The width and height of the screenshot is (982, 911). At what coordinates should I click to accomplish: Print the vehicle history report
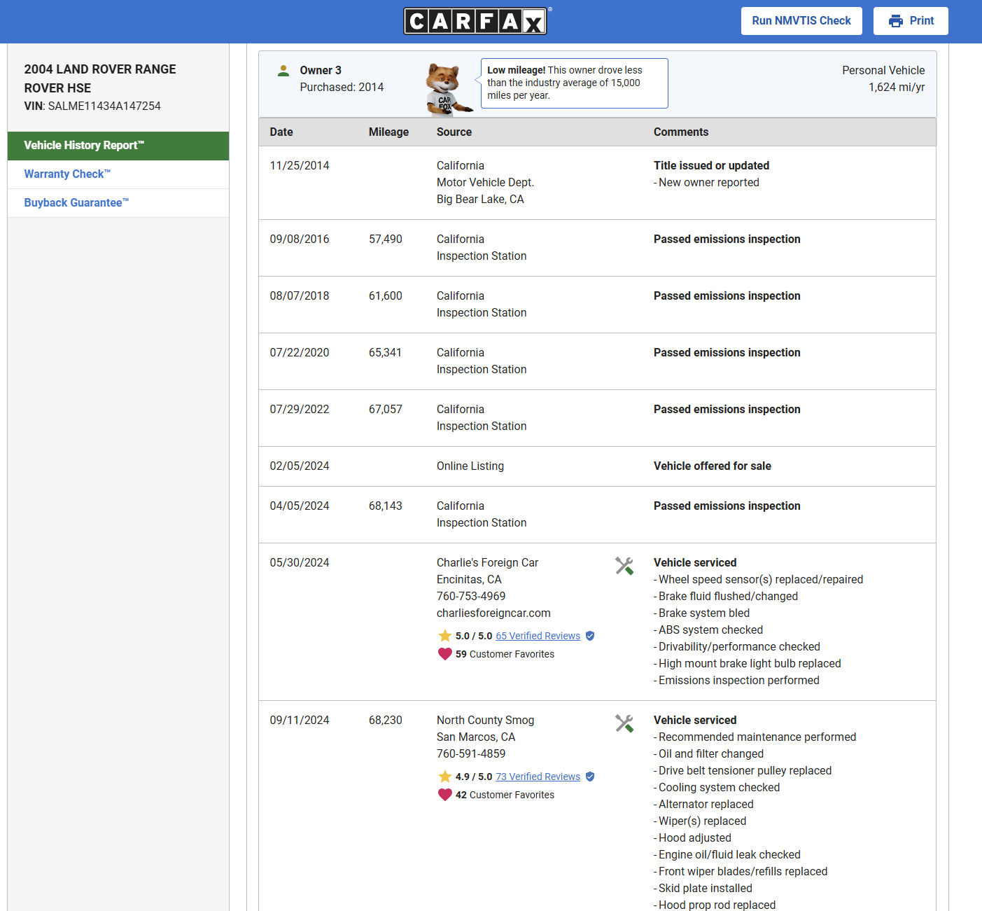pyautogui.click(x=911, y=21)
